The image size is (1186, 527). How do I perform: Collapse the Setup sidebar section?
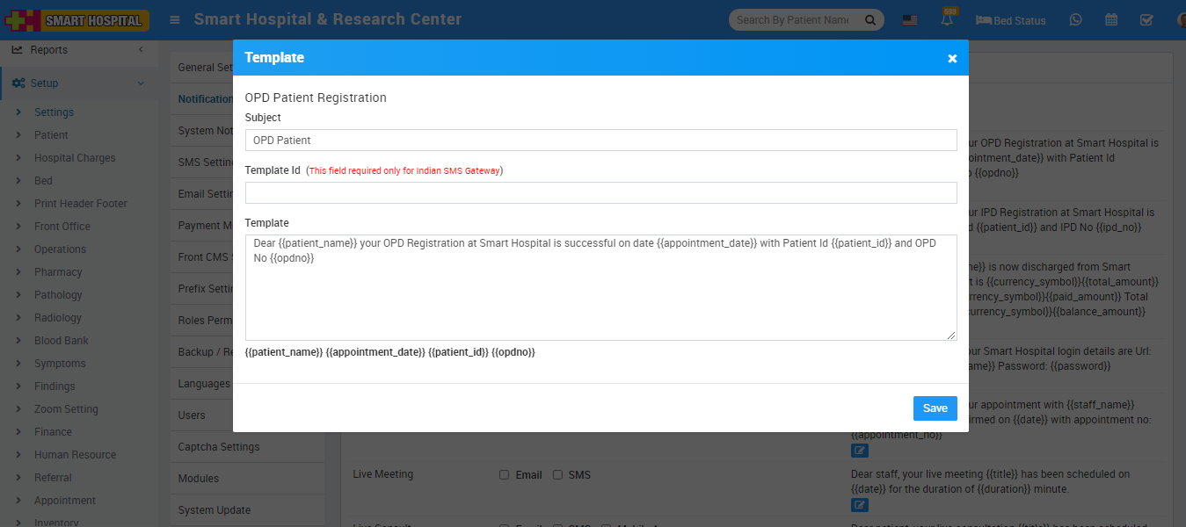(x=141, y=83)
